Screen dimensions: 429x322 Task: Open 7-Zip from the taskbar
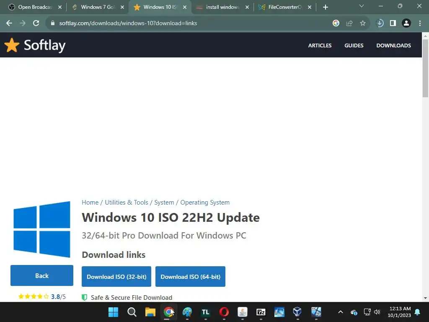pyautogui.click(x=261, y=312)
